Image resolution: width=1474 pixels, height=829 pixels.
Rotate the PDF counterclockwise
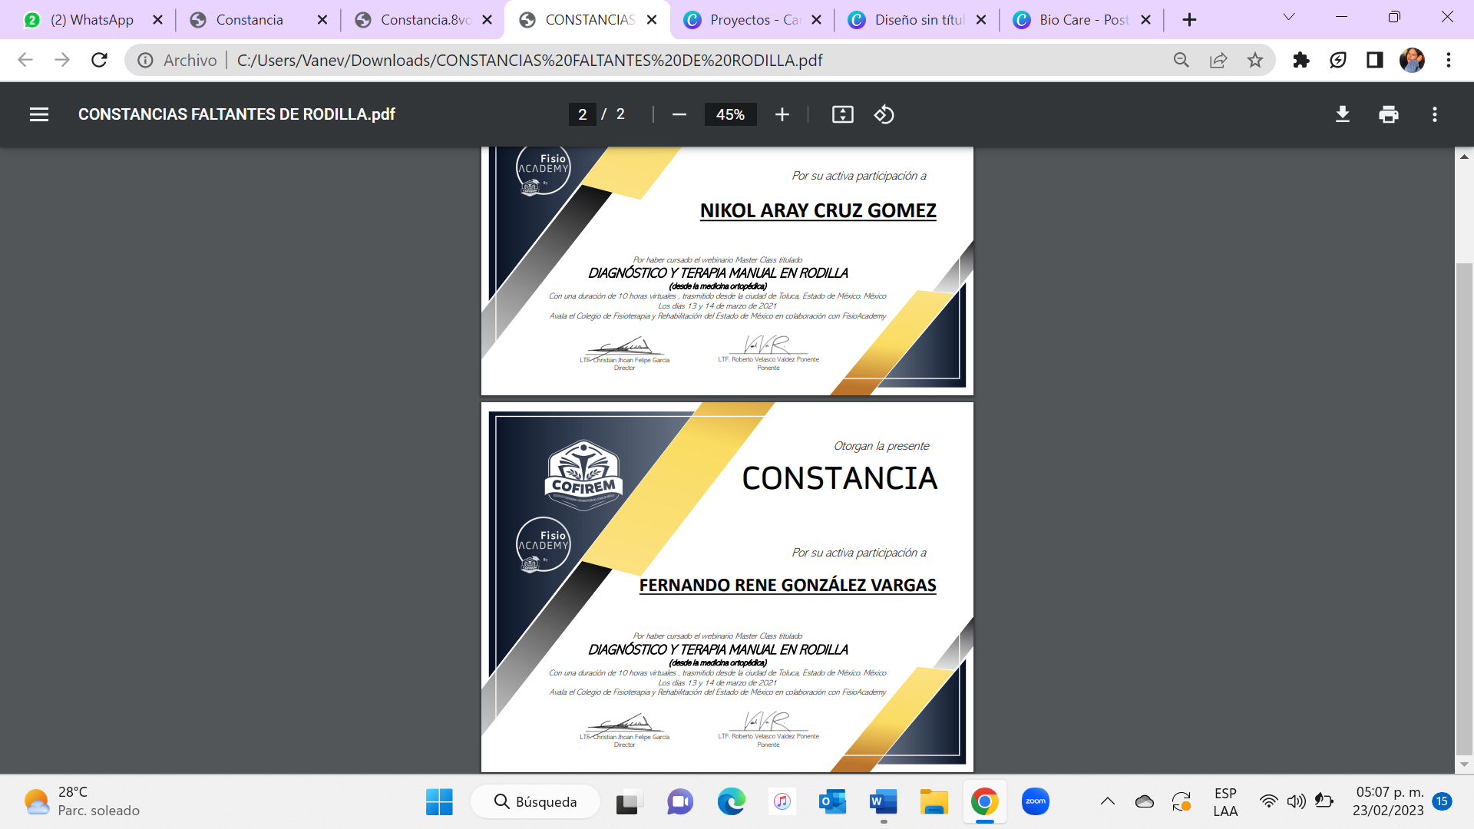tap(884, 114)
